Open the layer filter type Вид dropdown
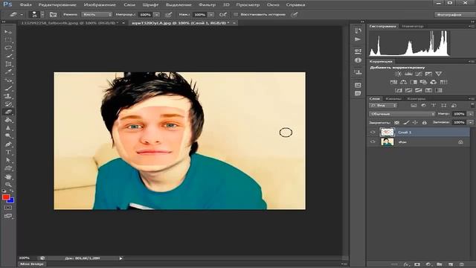 click(x=383, y=106)
